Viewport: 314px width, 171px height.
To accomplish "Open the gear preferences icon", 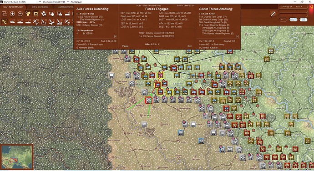I will pyautogui.click(x=44, y=14).
